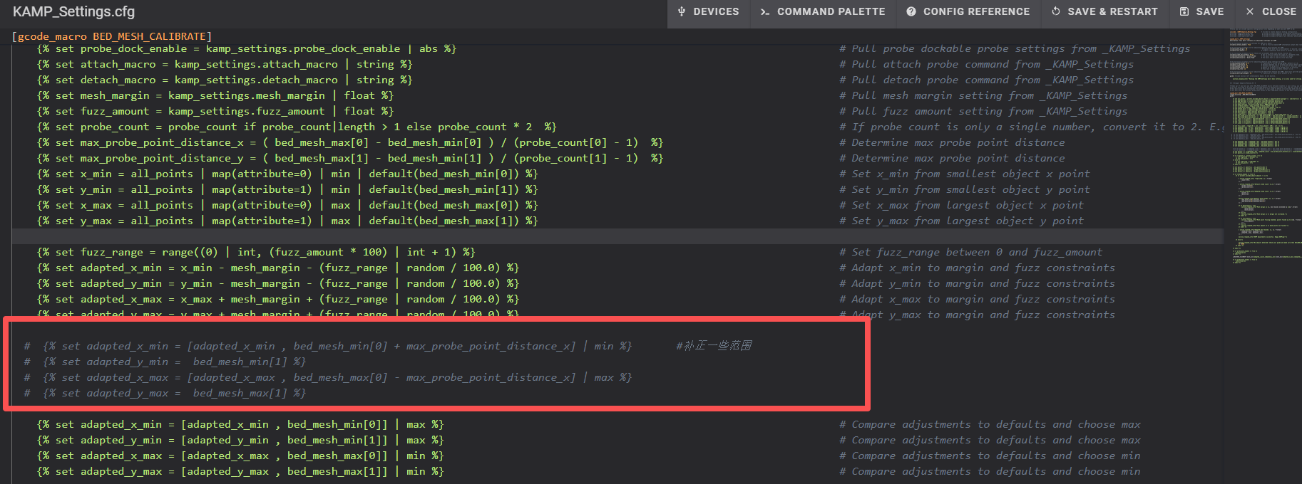Click Save & Restart
Viewport: 1302px width, 484px height.
(1104, 11)
